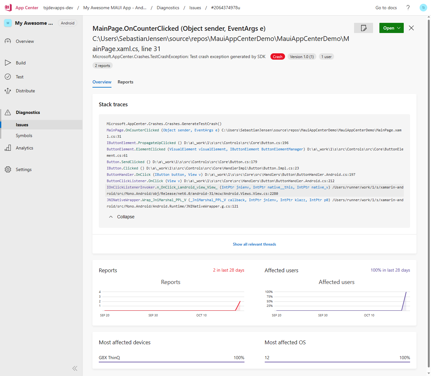The height and width of the screenshot is (376, 431).
Task: Click the issue annotation note icon
Action: tap(364, 28)
